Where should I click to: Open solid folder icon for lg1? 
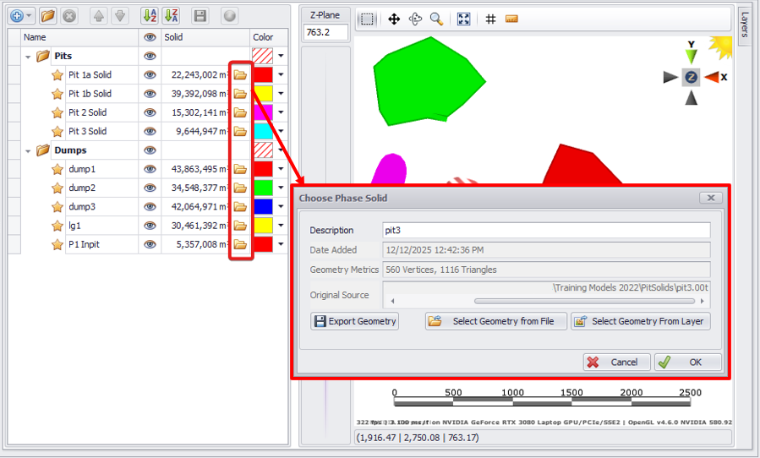pyautogui.click(x=240, y=226)
